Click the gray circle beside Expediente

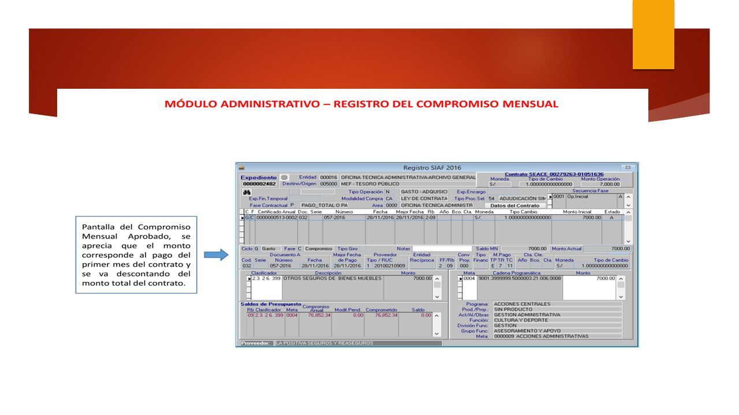tap(284, 178)
